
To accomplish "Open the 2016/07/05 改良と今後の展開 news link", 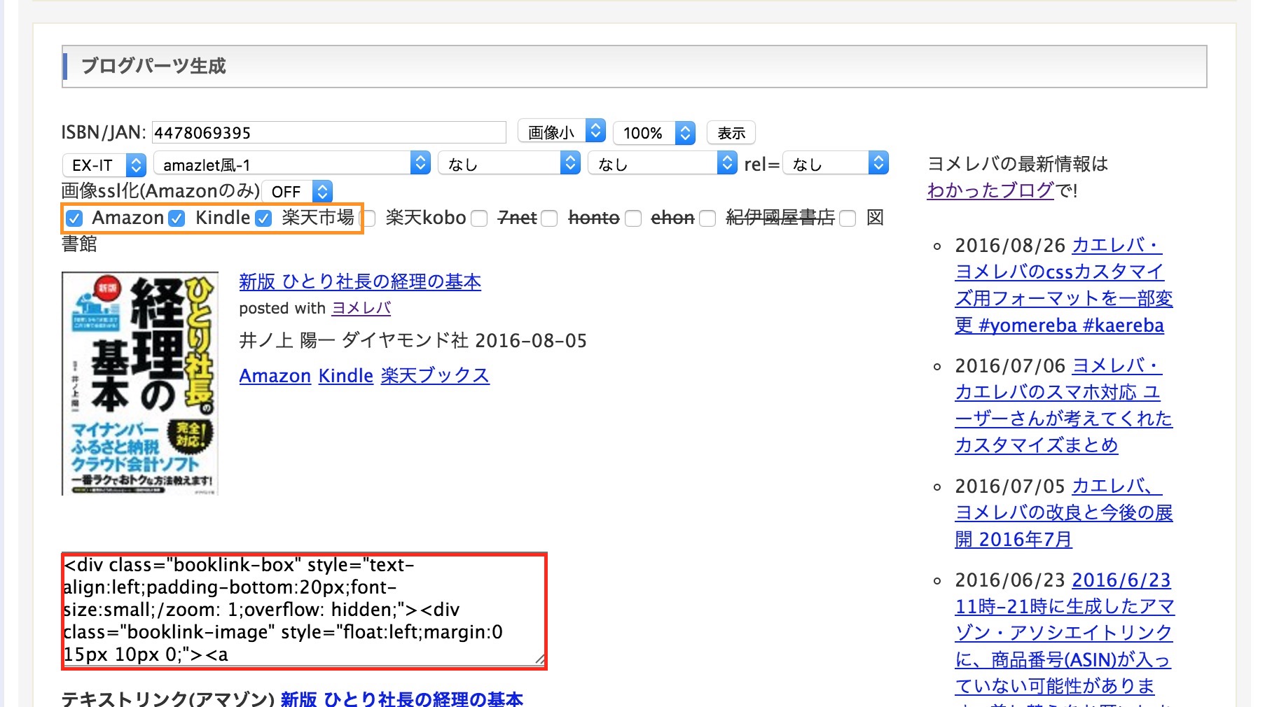I will [1064, 512].
